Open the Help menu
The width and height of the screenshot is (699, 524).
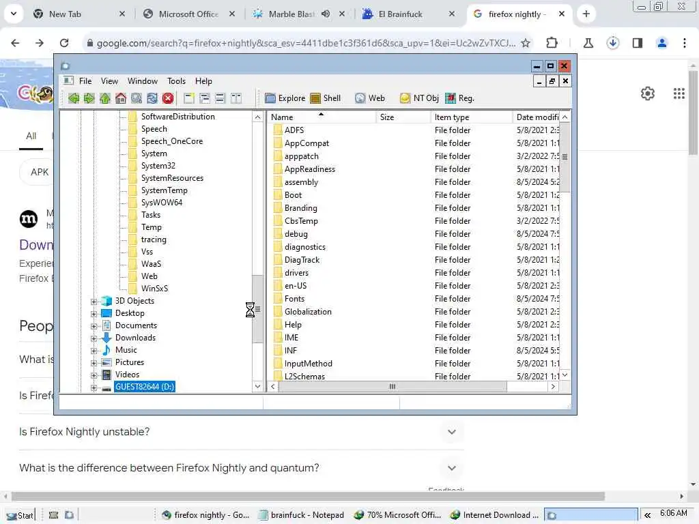(203, 81)
